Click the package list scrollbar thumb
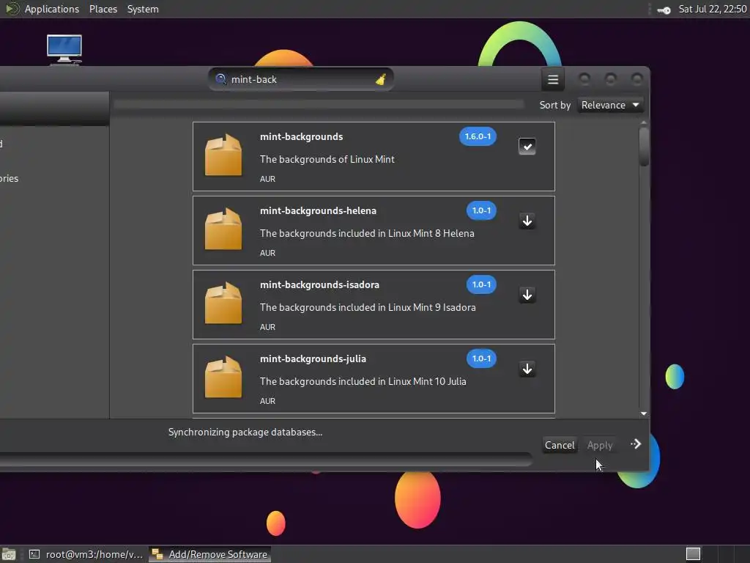This screenshot has height=563, width=750. pyautogui.click(x=644, y=147)
